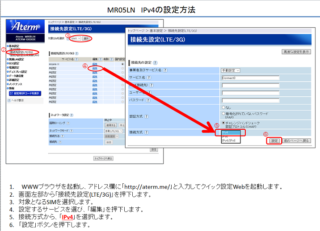Screen dimensions: 320x231
Task: Open ECO設定 in the sidebar menu
Action: point(13,63)
